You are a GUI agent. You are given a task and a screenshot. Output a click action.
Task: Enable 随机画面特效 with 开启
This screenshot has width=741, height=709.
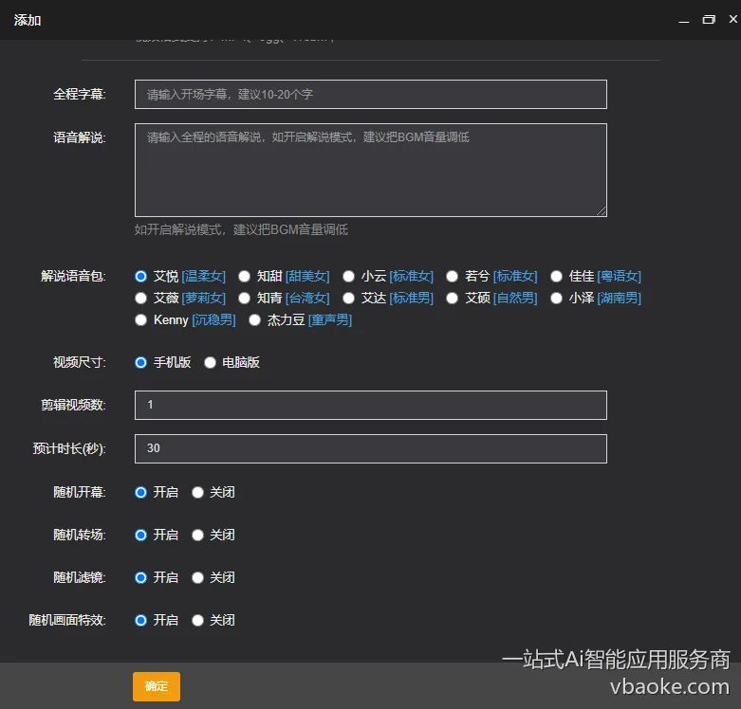coord(140,620)
